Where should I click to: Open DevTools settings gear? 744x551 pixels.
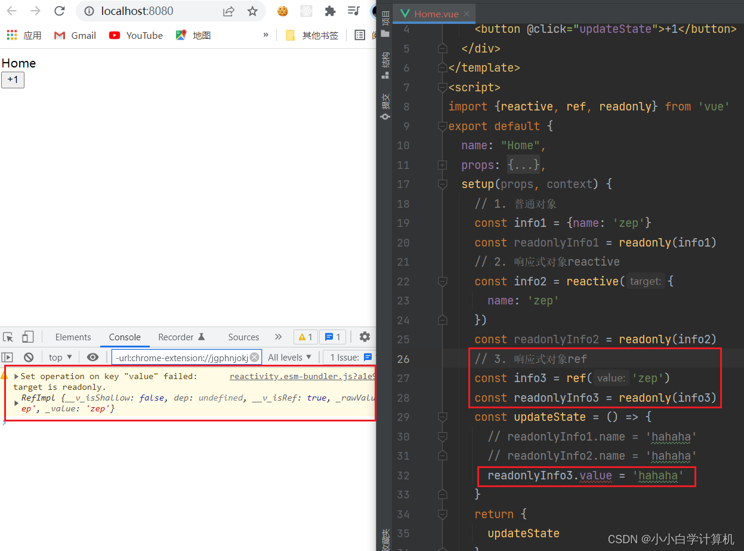tap(365, 337)
